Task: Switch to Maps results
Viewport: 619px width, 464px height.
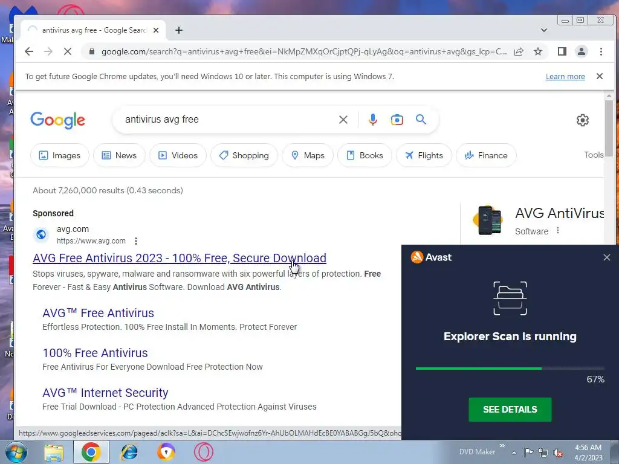Action: [308, 155]
